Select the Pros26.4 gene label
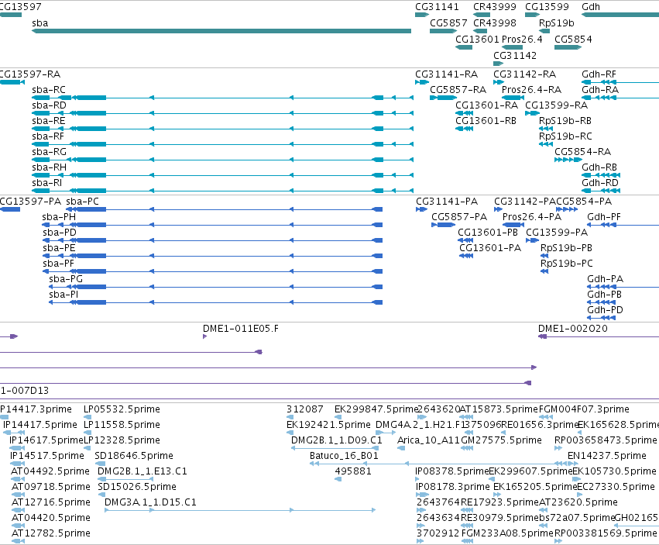This screenshot has width=659, height=545. [x=522, y=39]
